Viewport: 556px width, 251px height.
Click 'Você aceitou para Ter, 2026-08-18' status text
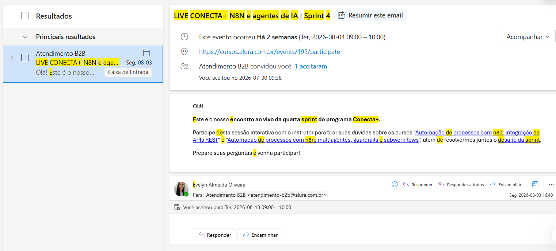tap(237, 207)
